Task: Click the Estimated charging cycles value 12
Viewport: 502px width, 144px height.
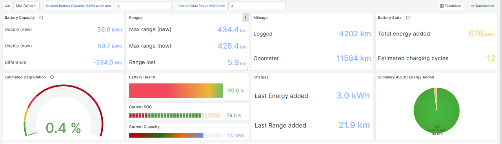Action: tap(491, 58)
